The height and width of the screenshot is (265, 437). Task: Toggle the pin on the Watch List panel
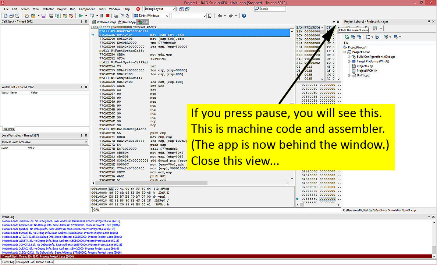coord(81,87)
